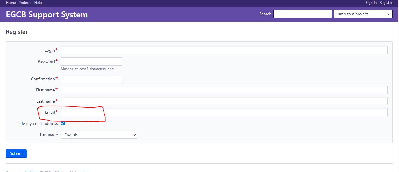This screenshot has width=399, height=172.
Task: Click inside the Email input field
Action: (x=224, y=112)
